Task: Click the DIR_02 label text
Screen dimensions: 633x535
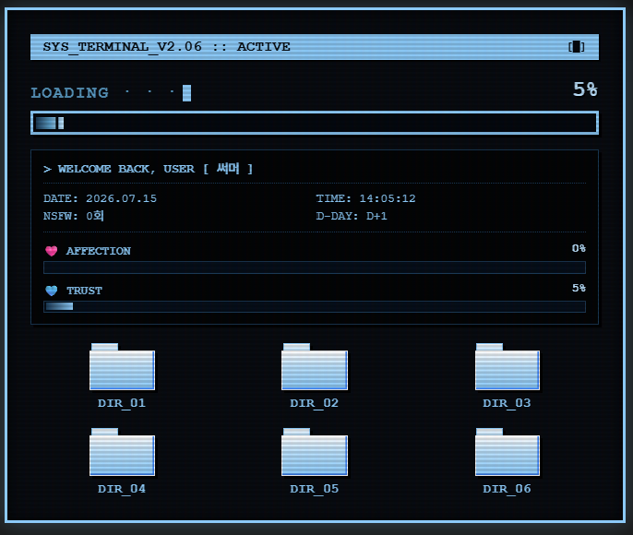Action: point(315,403)
